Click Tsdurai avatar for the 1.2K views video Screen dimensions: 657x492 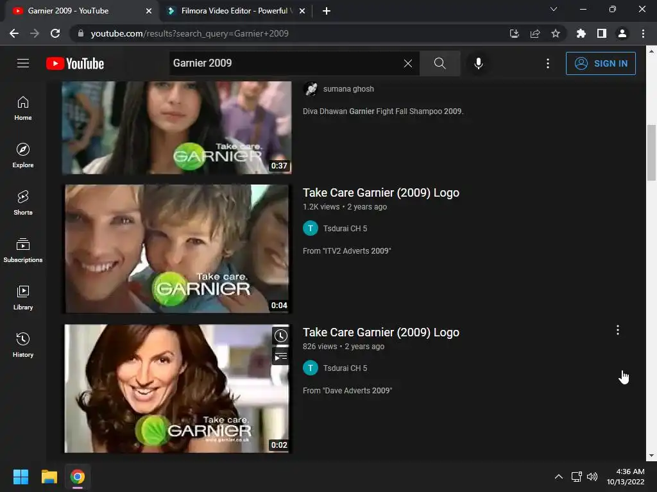tap(311, 229)
